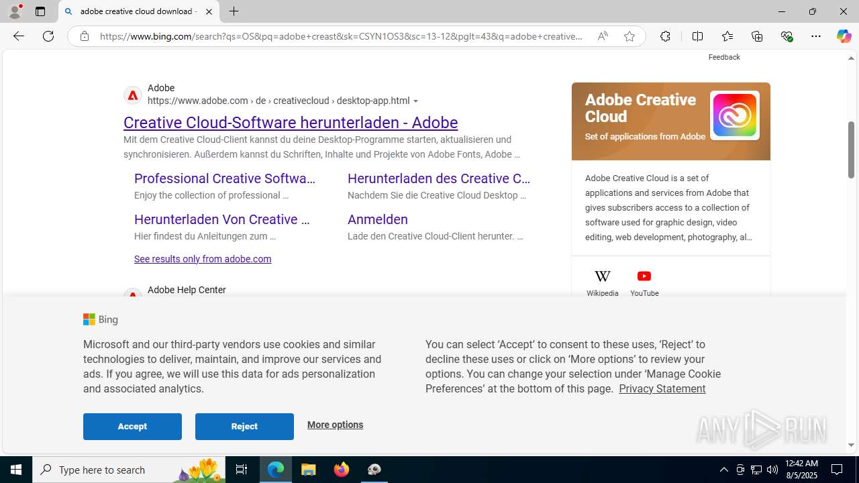The height and width of the screenshot is (483, 859).
Task: Click the scrollbar up arrow
Action: pos(851,58)
